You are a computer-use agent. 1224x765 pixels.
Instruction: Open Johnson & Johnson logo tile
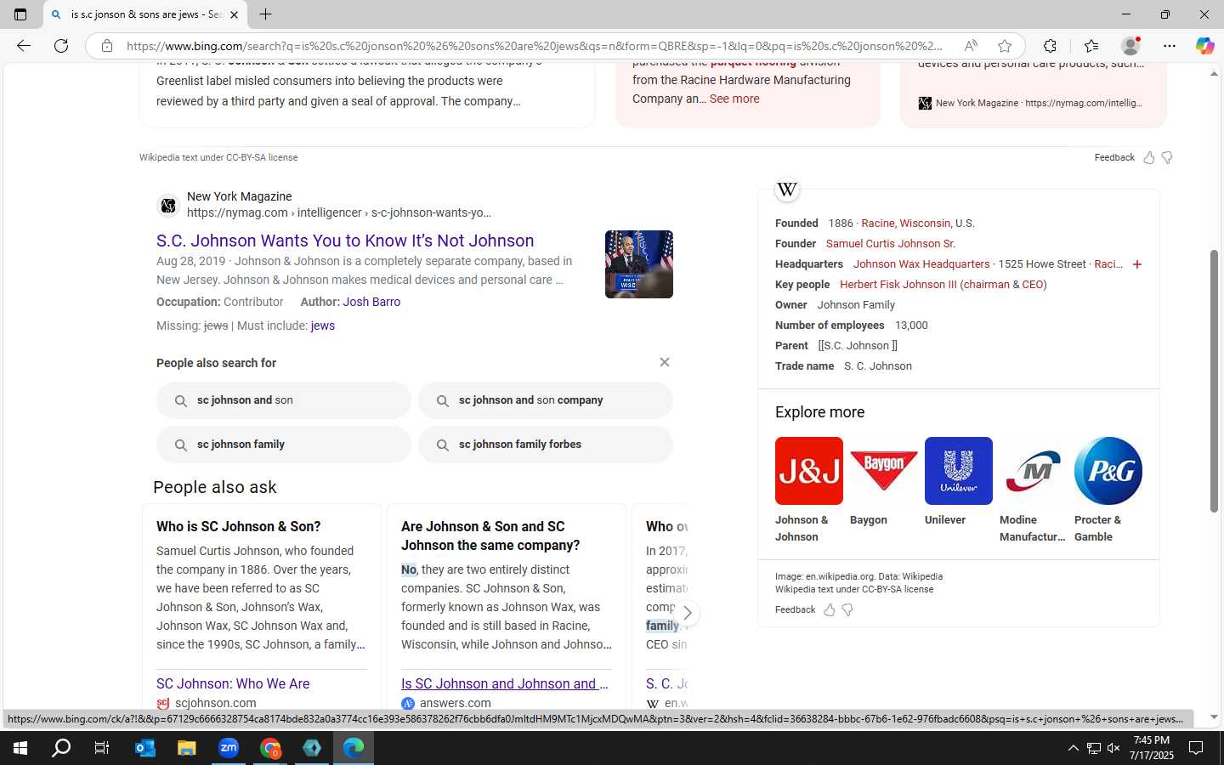[809, 471]
